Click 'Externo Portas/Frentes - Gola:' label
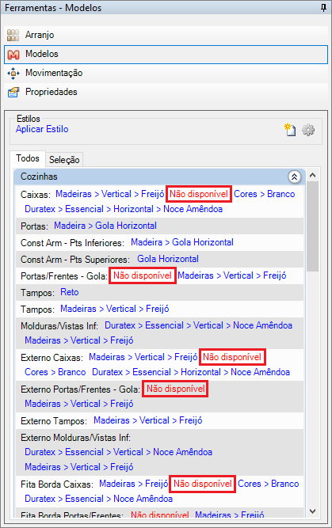 point(80,389)
